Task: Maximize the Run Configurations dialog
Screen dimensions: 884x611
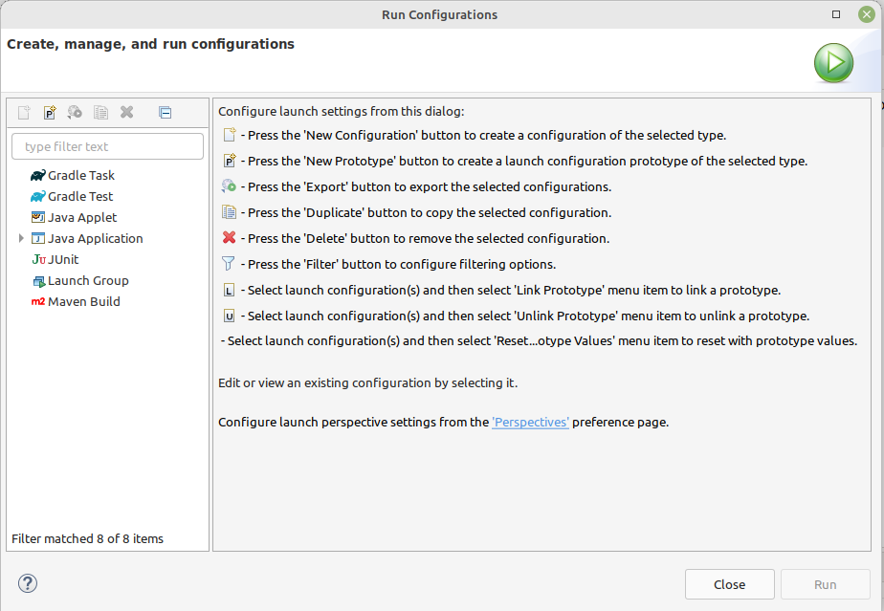Action: click(836, 14)
